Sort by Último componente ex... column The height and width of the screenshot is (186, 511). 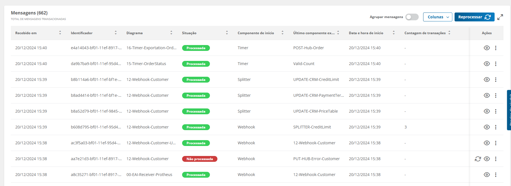(x=338, y=33)
